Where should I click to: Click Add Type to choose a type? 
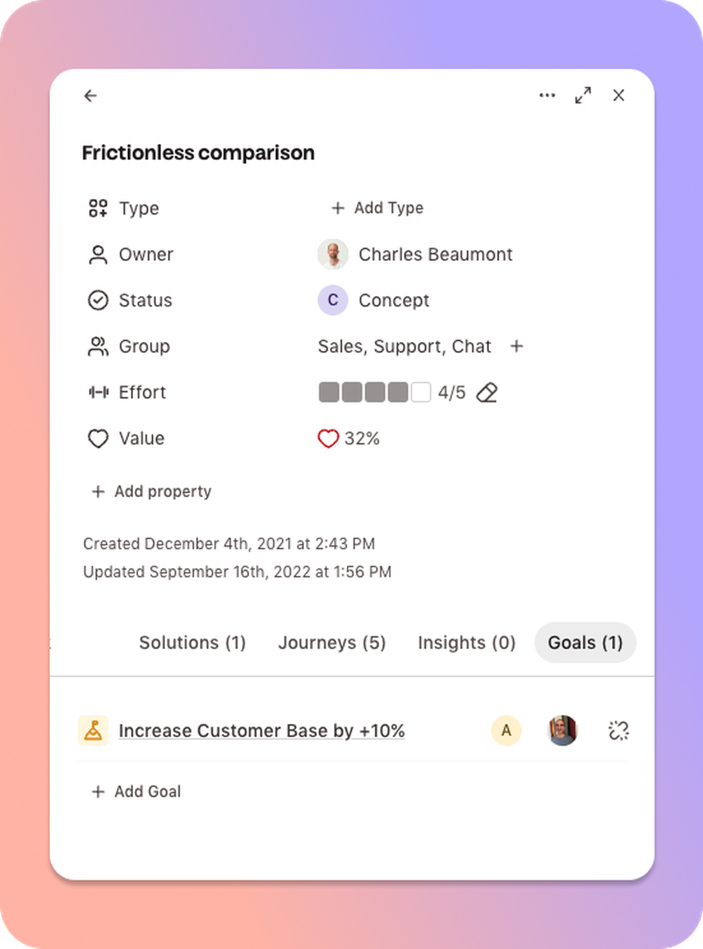(377, 208)
